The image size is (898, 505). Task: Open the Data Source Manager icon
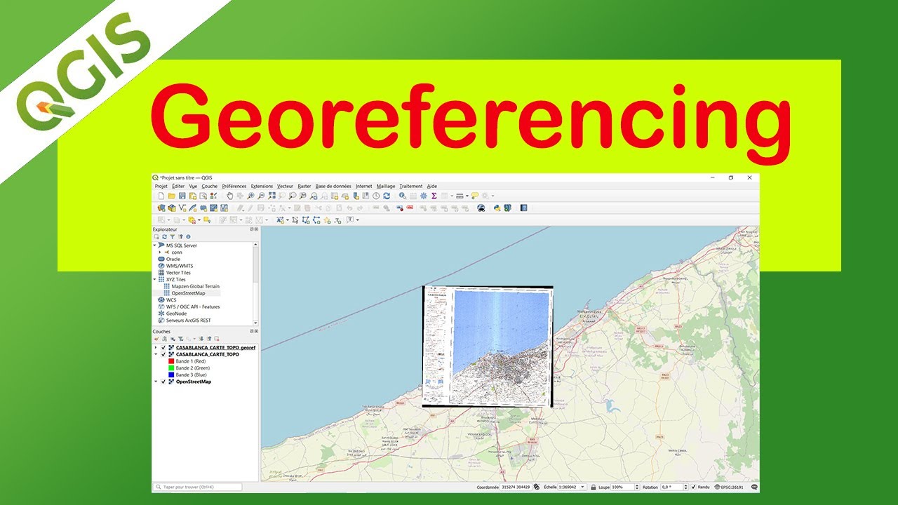[161, 208]
